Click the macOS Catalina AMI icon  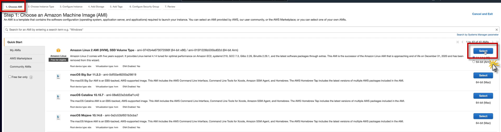(x=58, y=97)
